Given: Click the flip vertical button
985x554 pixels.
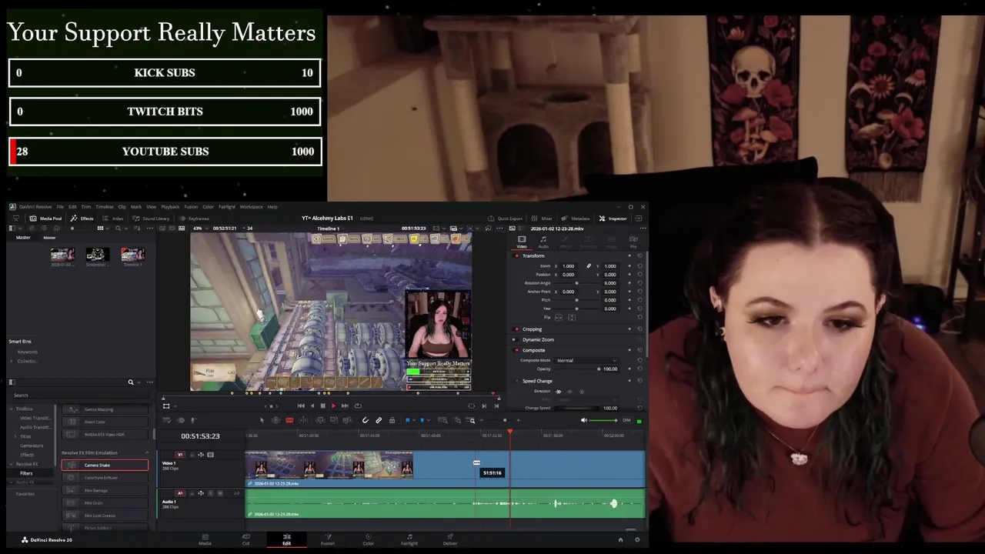Looking at the screenshot, I should point(572,318).
